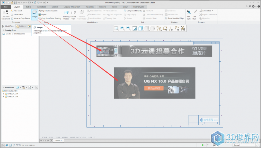Select DDC-CLZU1.ASM in model tree
Viewport: 261px width, 148px height.
10,91
